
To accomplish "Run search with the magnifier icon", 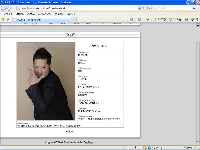I will coord(194,8).
